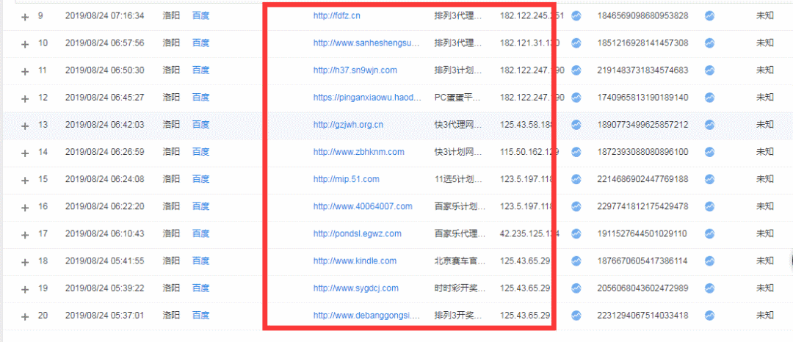This screenshot has height=342, width=793.
Task: Click the http://www.zbhknm.com URL
Action: [x=358, y=151]
